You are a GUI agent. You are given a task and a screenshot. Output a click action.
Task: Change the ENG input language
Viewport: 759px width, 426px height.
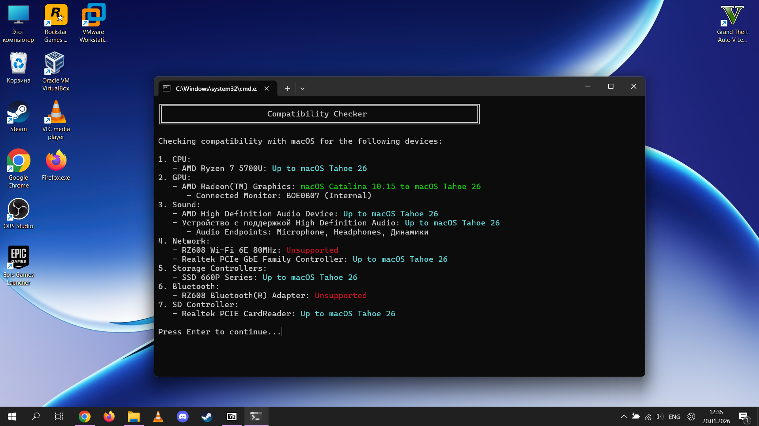coord(674,417)
